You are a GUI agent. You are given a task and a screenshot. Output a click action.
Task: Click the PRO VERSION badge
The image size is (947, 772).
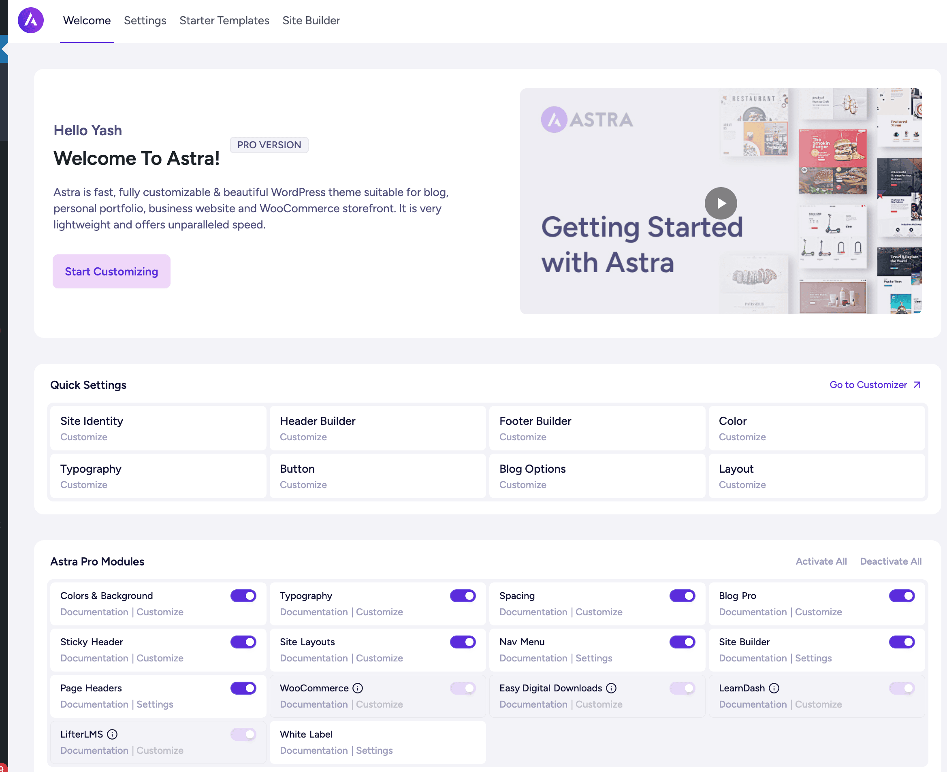point(269,145)
